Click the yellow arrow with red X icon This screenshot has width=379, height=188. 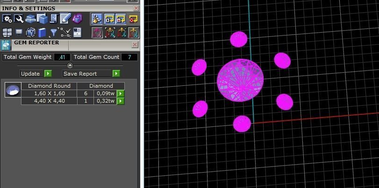click(x=133, y=19)
